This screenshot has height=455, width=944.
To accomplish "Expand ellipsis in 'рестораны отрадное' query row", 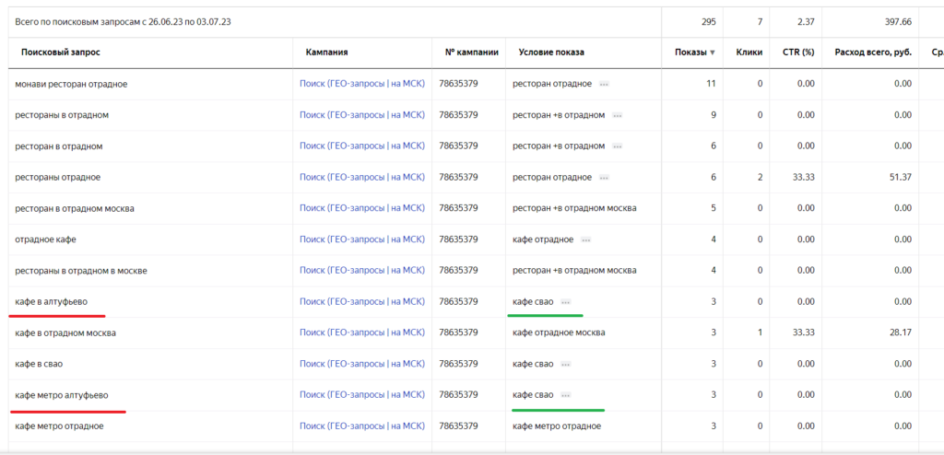I will click(604, 178).
